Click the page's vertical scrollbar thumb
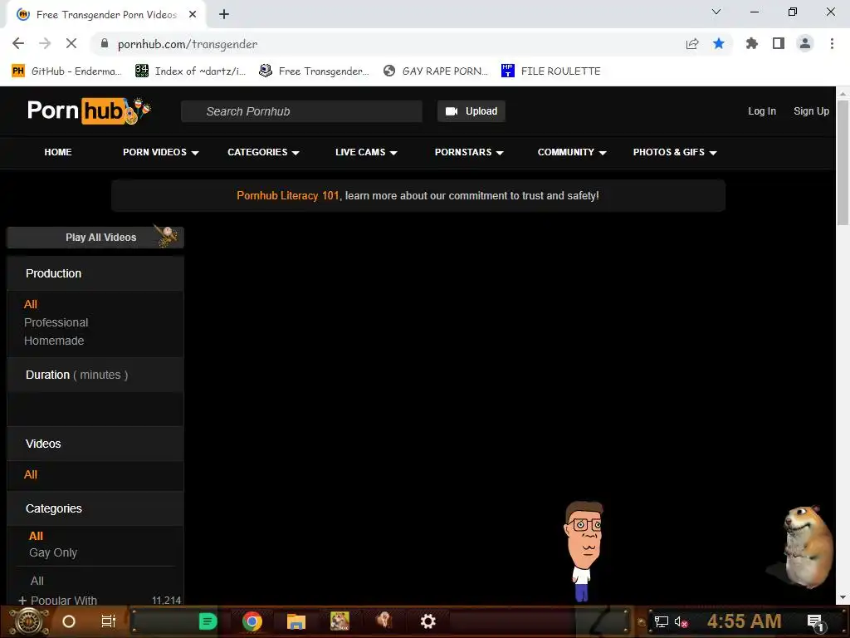Viewport: 850px width, 638px height. tap(843, 162)
